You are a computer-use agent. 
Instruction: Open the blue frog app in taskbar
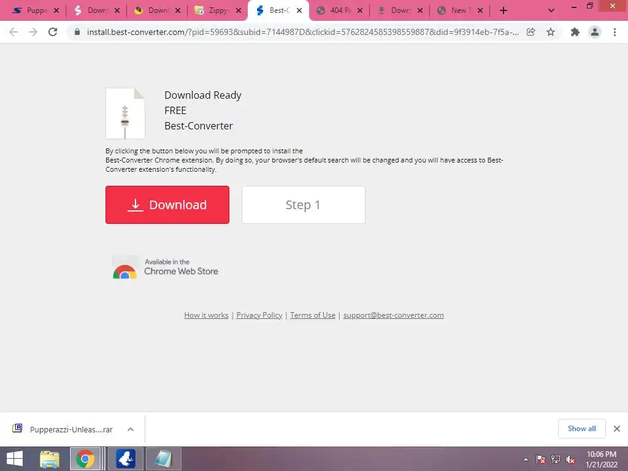point(126,459)
